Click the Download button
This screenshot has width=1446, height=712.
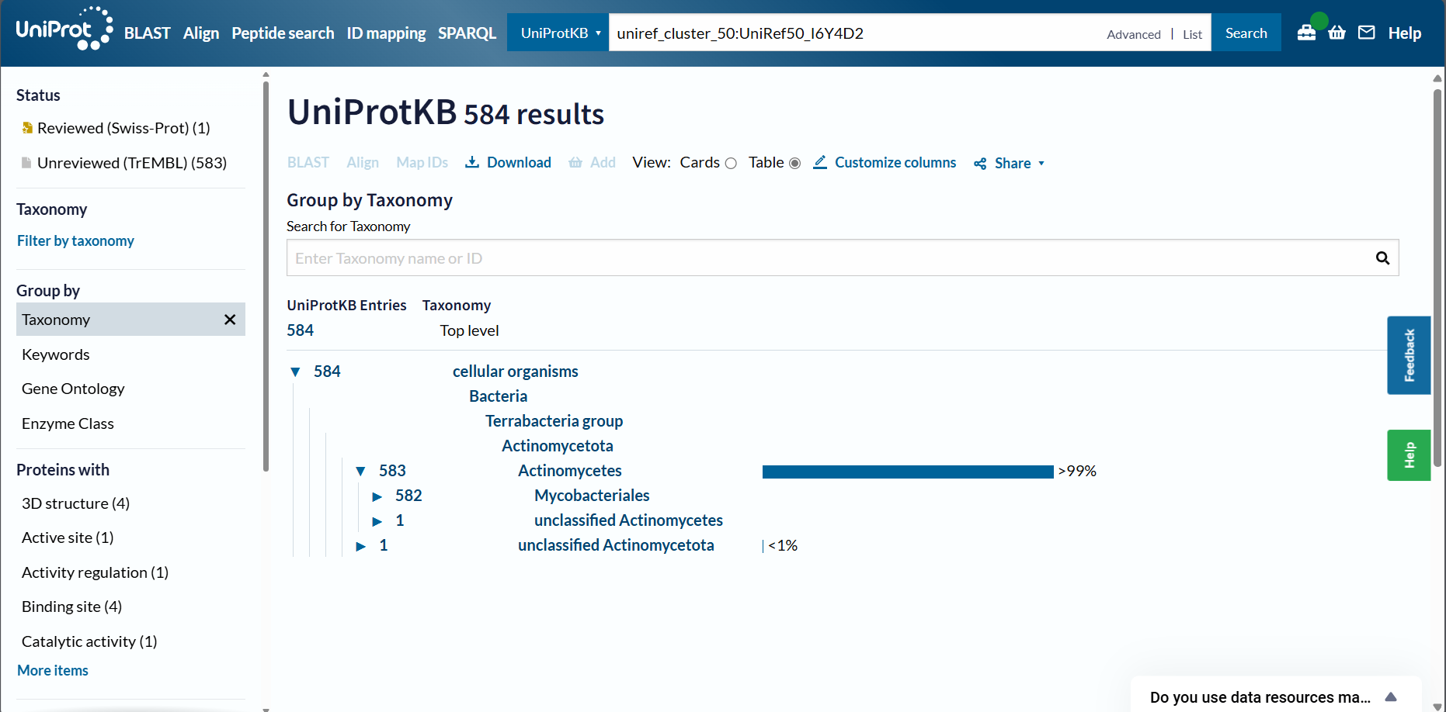(x=508, y=162)
